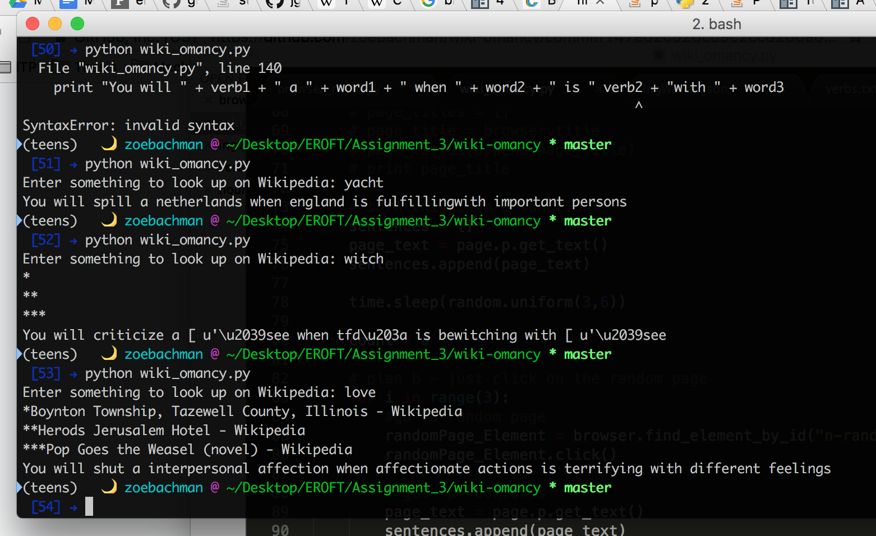
Task: Click the 'Wikipedia: witch' input line
Action: pos(203,259)
